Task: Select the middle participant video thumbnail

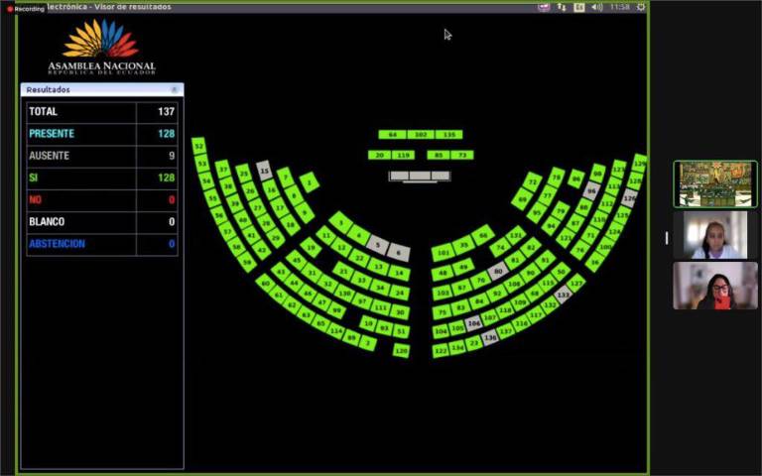Action: (714, 235)
